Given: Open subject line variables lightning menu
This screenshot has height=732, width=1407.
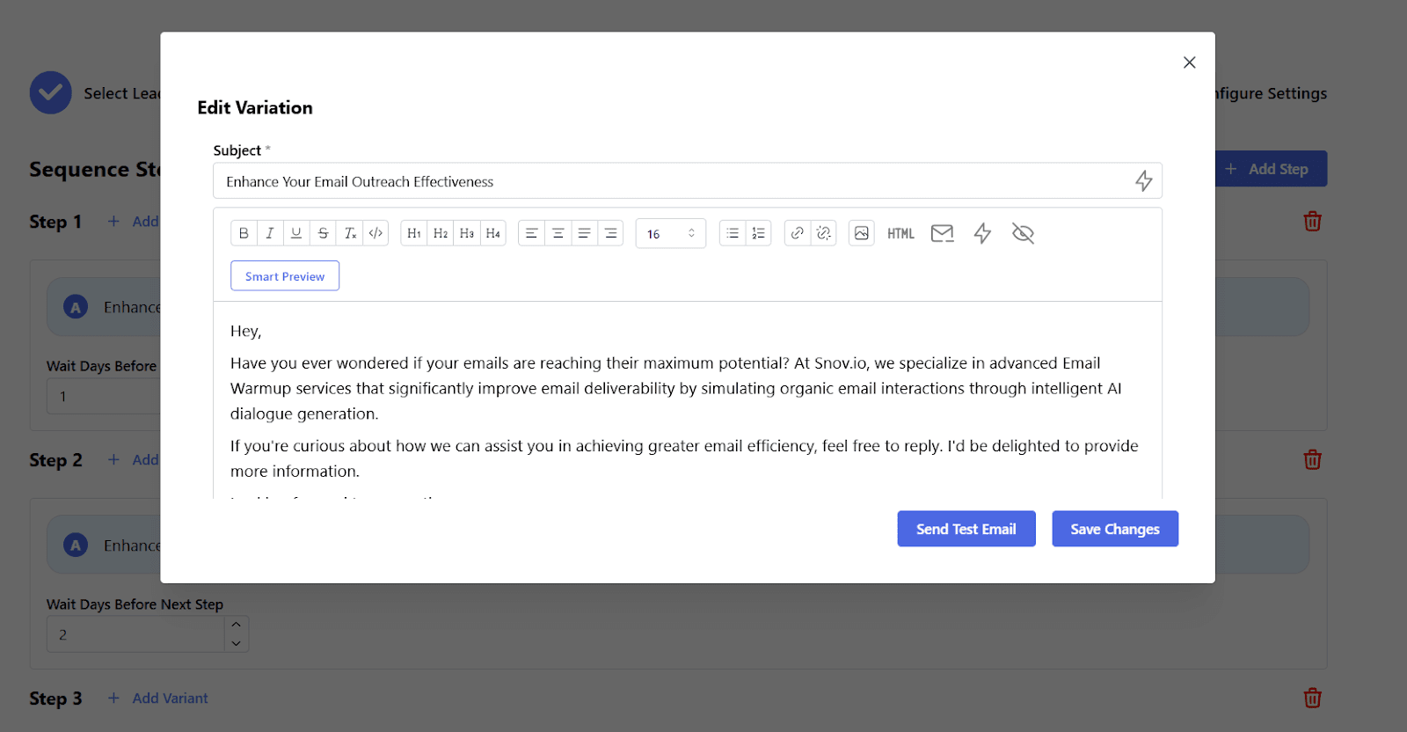Looking at the screenshot, I should (1143, 181).
